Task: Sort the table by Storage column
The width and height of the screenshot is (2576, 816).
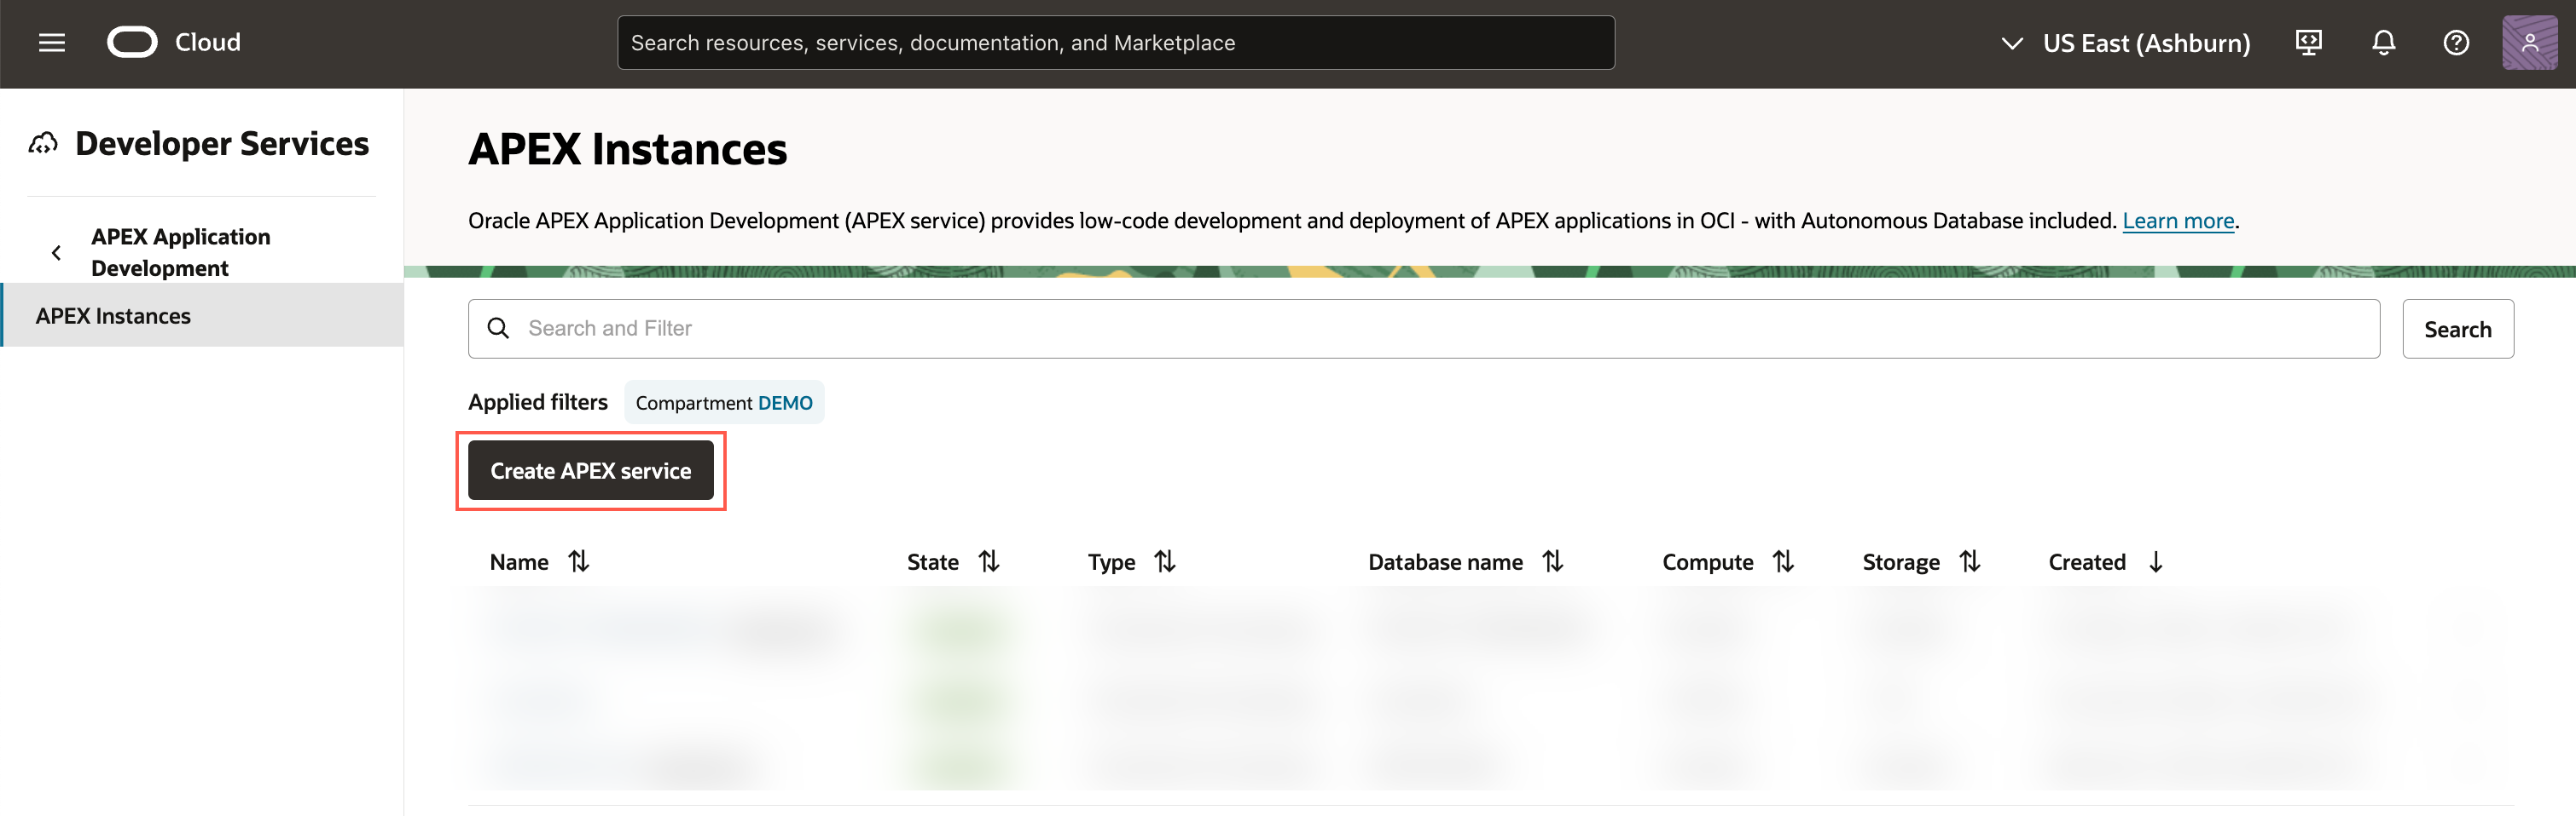Action: point(1970,562)
